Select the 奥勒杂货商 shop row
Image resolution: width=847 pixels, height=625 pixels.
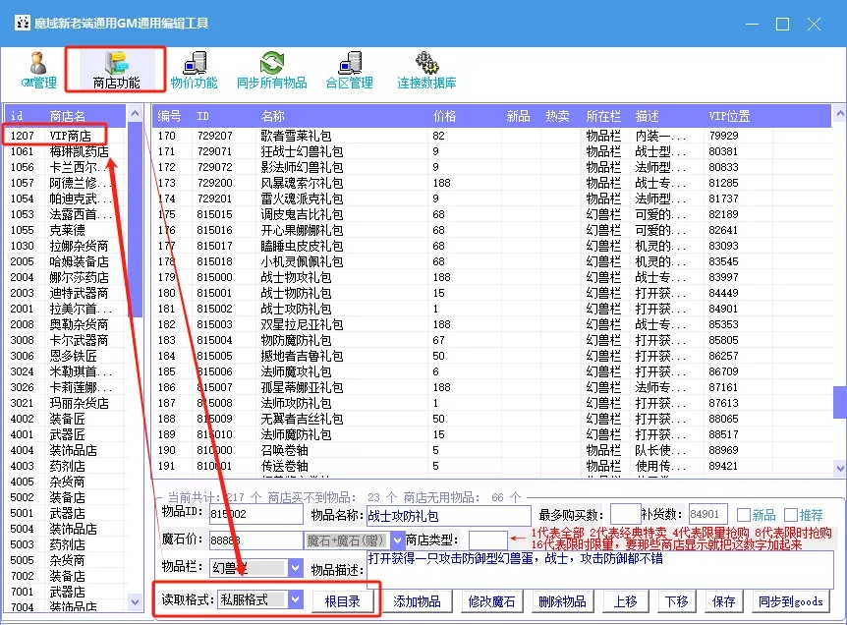65,324
